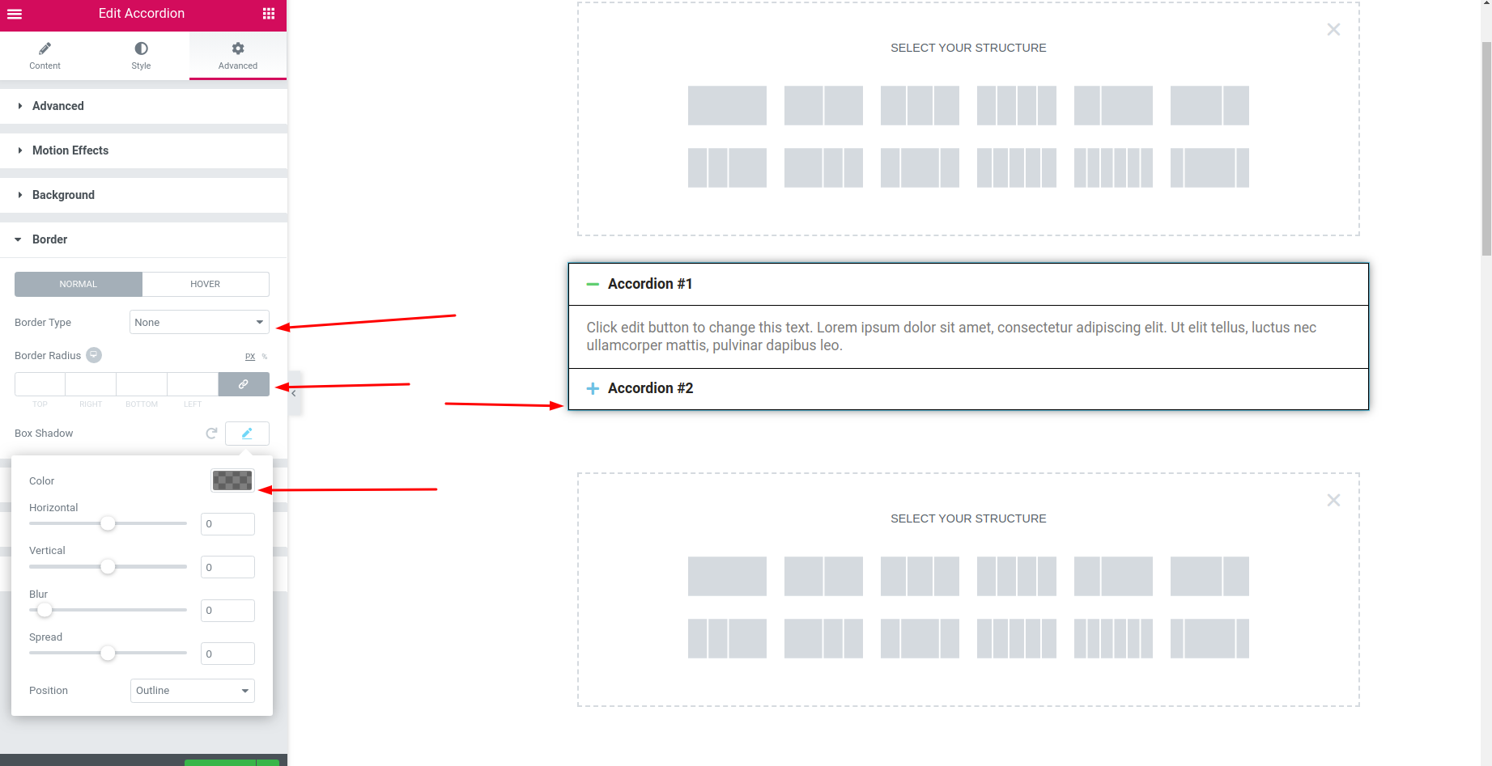Viewport: 1492px width, 766px height.
Task: Focus the Horizontal value input field
Action: pos(227,524)
